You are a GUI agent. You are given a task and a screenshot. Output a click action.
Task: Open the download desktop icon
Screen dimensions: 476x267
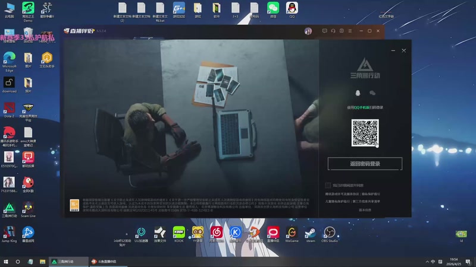point(9,84)
